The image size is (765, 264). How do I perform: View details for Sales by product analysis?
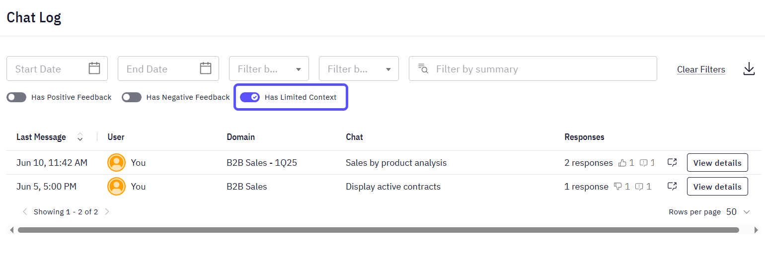click(x=717, y=163)
